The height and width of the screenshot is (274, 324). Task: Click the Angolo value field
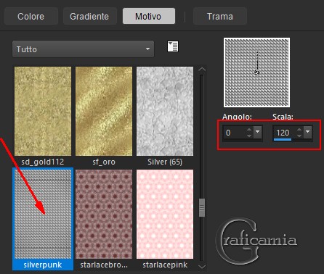[234, 133]
